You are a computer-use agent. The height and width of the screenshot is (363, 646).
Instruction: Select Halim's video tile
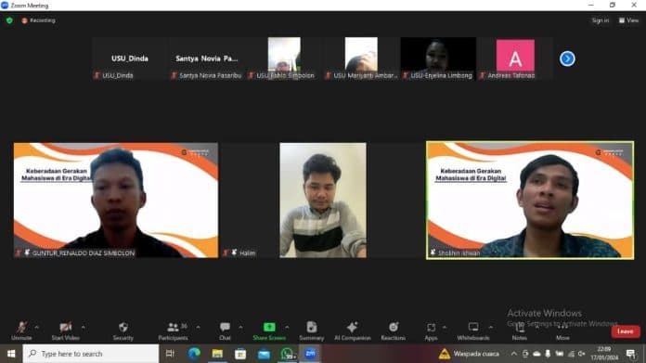[323, 201]
